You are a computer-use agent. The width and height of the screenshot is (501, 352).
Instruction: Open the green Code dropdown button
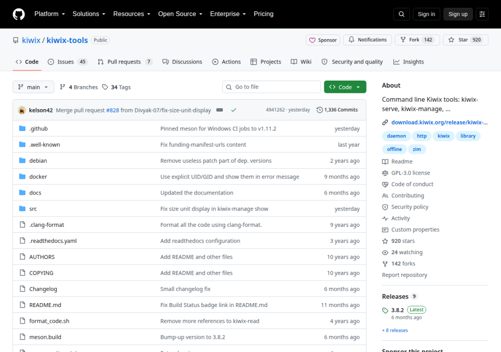345,87
